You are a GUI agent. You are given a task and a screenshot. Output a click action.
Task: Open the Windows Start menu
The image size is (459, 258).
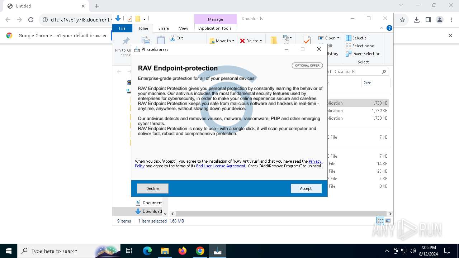[9, 251]
